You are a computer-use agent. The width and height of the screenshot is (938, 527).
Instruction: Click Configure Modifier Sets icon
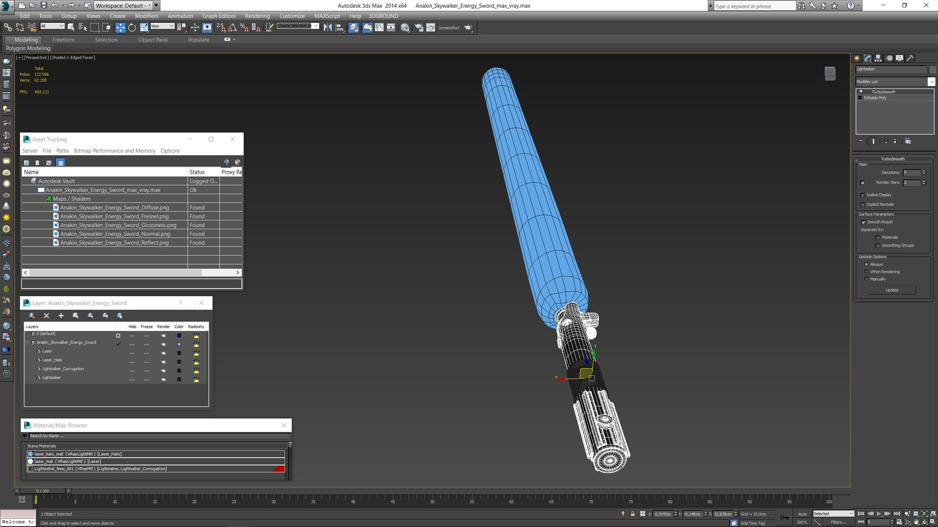click(908, 142)
